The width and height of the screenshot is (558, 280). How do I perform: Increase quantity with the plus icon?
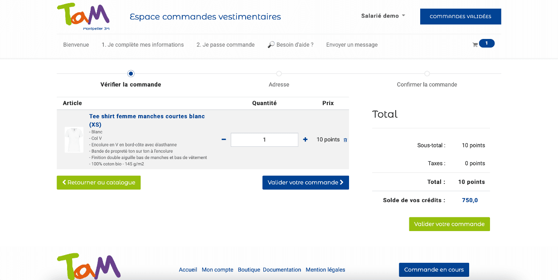pyautogui.click(x=305, y=140)
